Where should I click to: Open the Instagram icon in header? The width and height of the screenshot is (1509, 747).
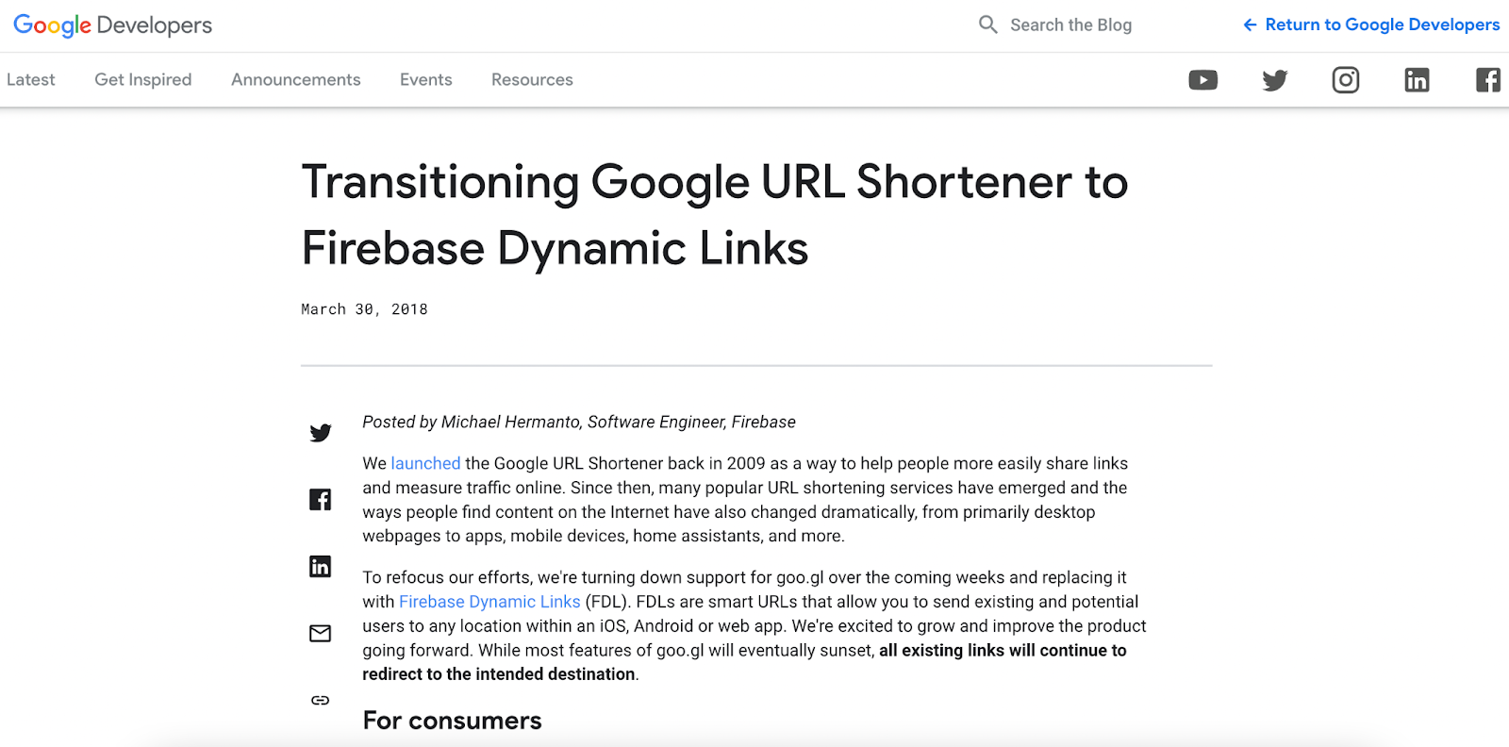tap(1346, 80)
